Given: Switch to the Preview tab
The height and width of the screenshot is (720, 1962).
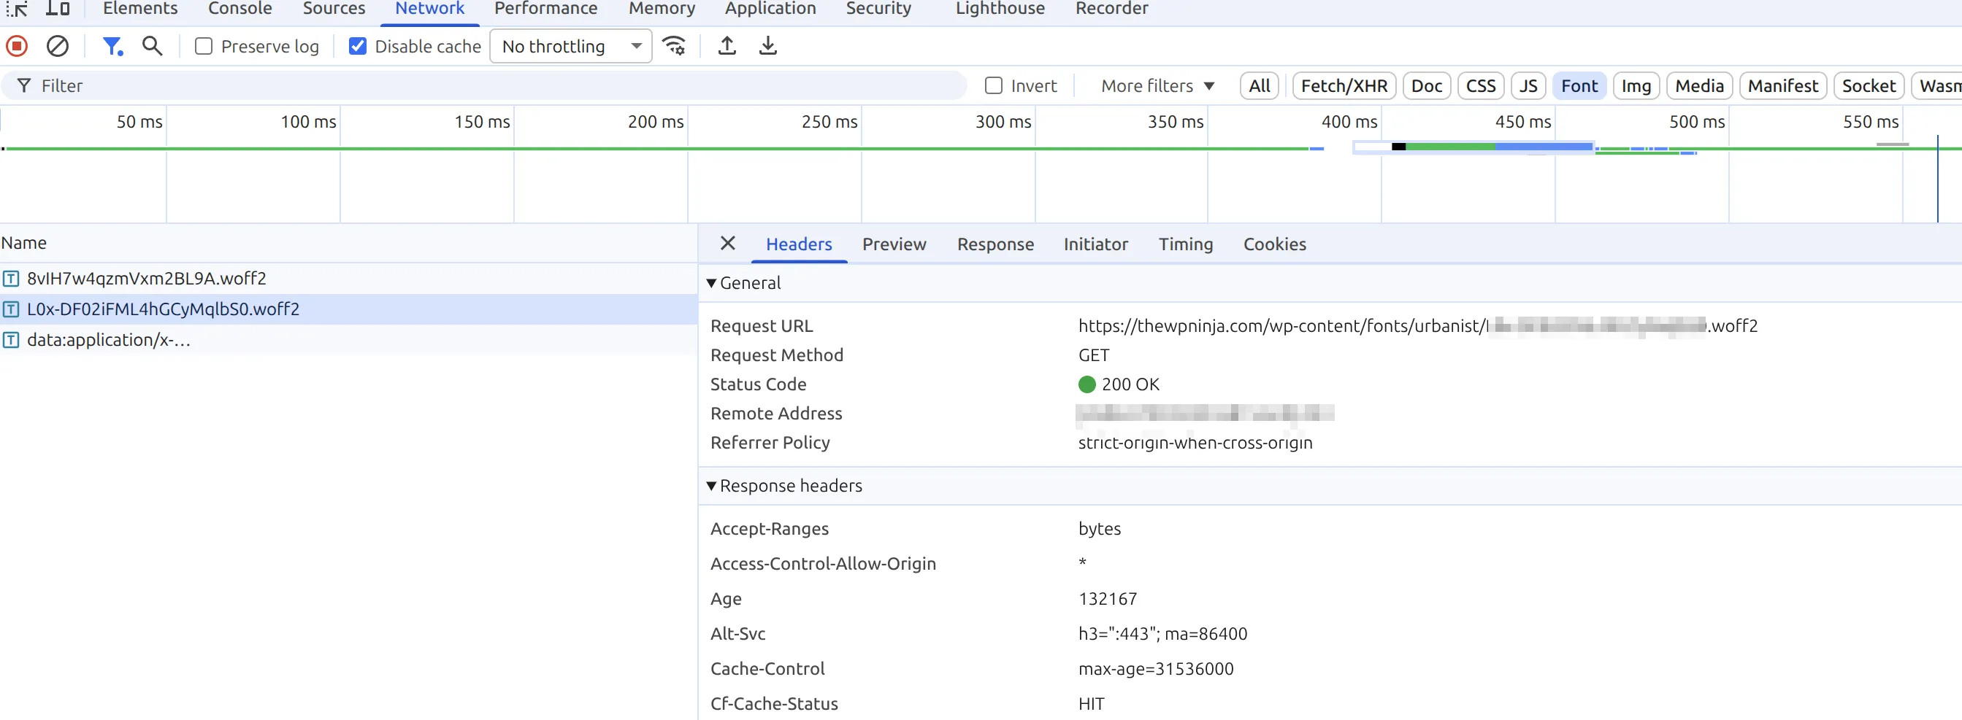Looking at the screenshot, I should 894,244.
